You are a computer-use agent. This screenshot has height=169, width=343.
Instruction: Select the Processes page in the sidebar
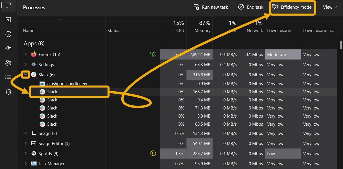click(8, 5)
